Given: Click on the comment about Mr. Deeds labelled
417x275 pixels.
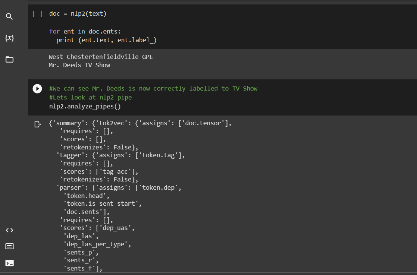Looking at the screenshot, I should [x=153, y=88].
